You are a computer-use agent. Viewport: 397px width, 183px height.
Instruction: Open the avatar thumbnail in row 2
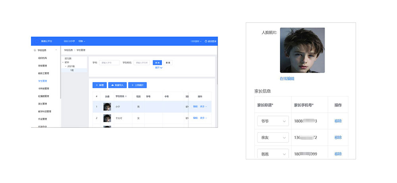(107, 118)
